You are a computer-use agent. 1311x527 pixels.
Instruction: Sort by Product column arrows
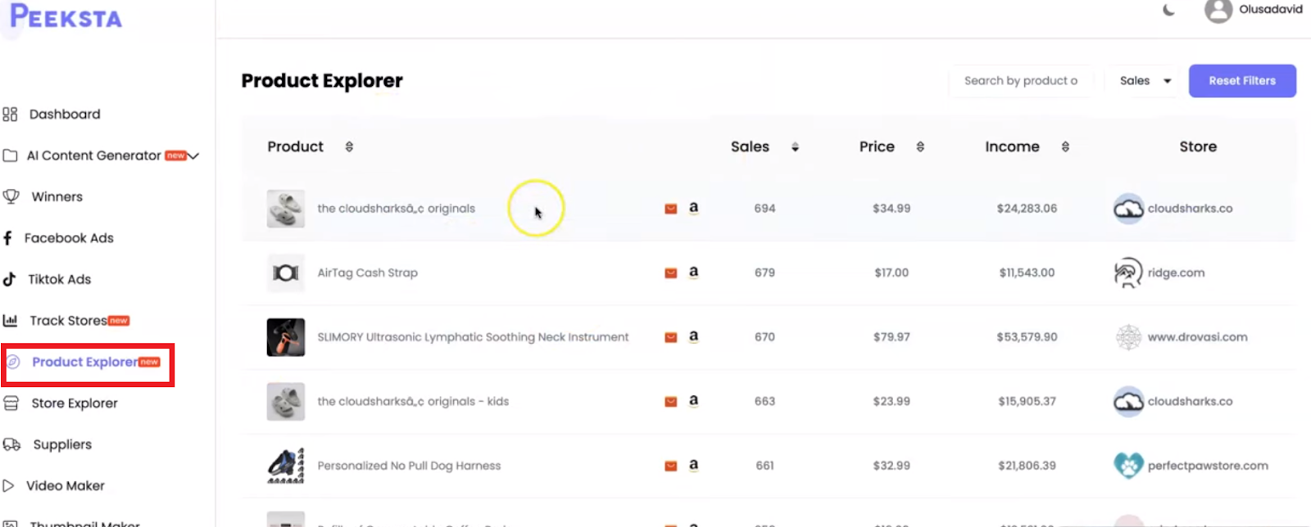pyautogui.click(x=349, y=146)
